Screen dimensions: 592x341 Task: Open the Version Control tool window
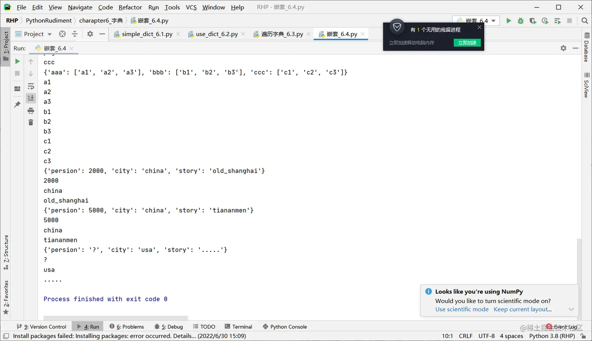42,326
